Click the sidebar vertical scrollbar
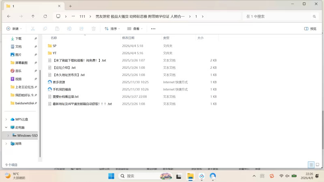Viewport: 324px width, 182px height. (x=40, y=101)
